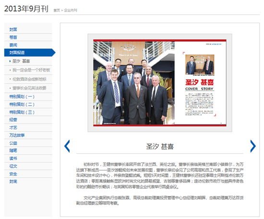The height and width of the screenshot is (219, 264).
Task: Open article 伦敦酒店会成新地标
Action: point(29,79)
